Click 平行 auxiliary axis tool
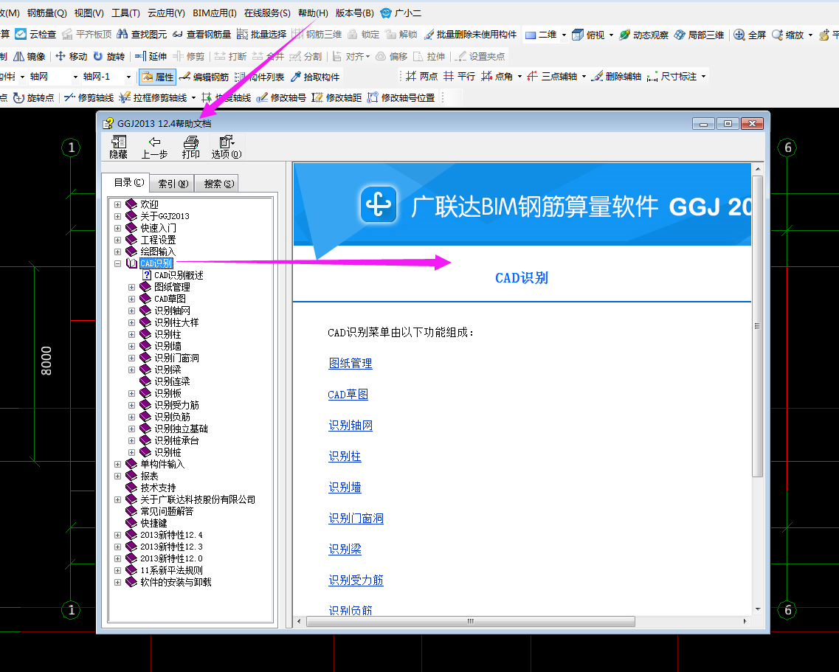839x672 pixels. pyautogui.click(x=459, y=77)
